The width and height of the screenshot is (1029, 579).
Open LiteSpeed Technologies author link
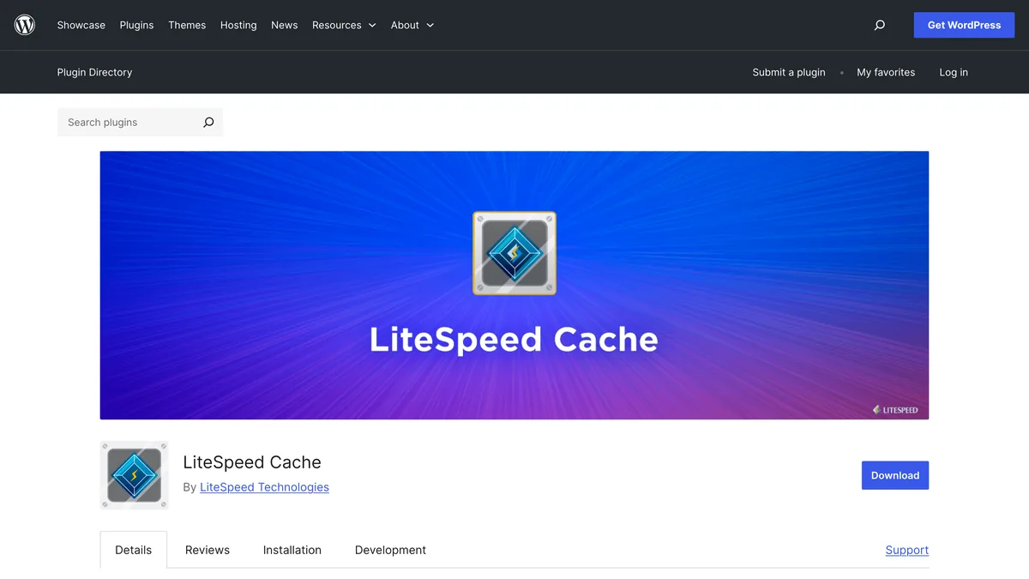[264, 487]
